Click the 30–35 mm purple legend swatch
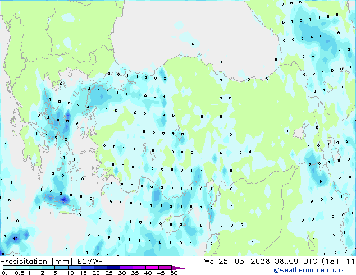The width and height of the screenshot is (356, 275). pyautogui.click(x=126, y=268)
